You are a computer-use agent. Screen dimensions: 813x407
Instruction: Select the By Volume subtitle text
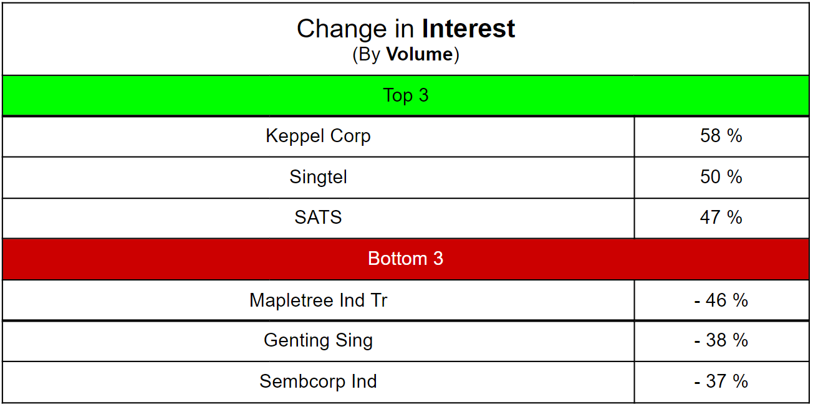(406, 54)
